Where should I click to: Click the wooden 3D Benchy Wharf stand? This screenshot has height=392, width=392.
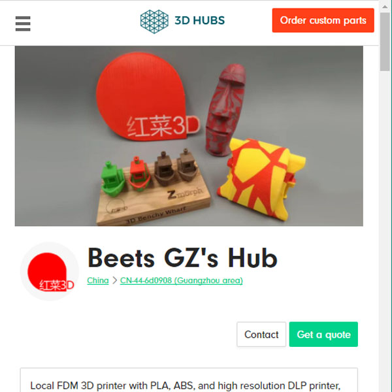pos(153,201)
